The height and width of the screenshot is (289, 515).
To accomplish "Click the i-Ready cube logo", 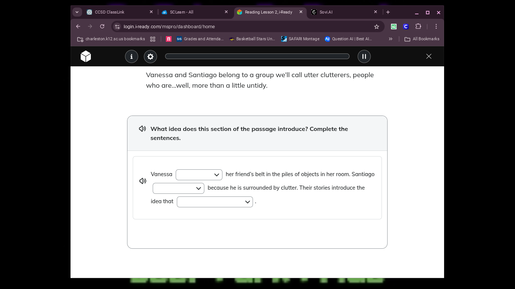I will 86,56.
